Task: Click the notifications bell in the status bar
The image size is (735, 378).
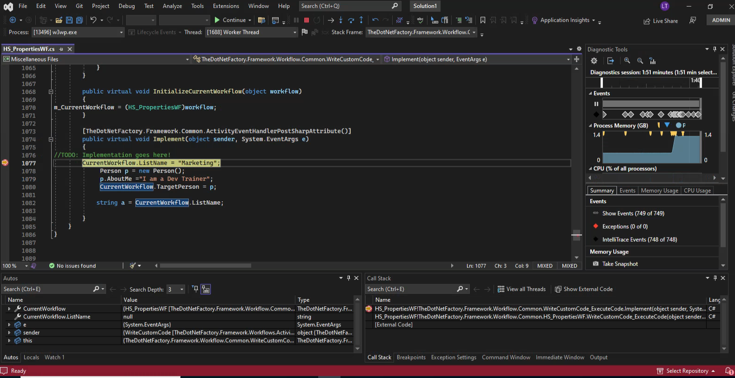Action: (729, 371)
